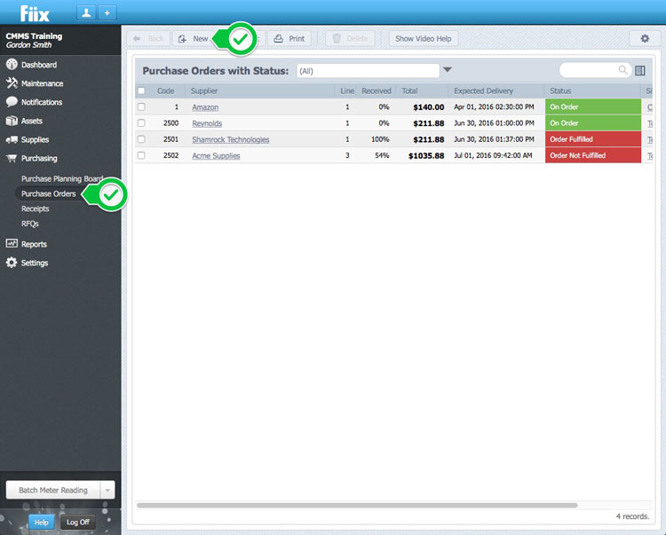666x535 pixels.
Task: Open Settings menu item
Action: click(x=35, y=263)
